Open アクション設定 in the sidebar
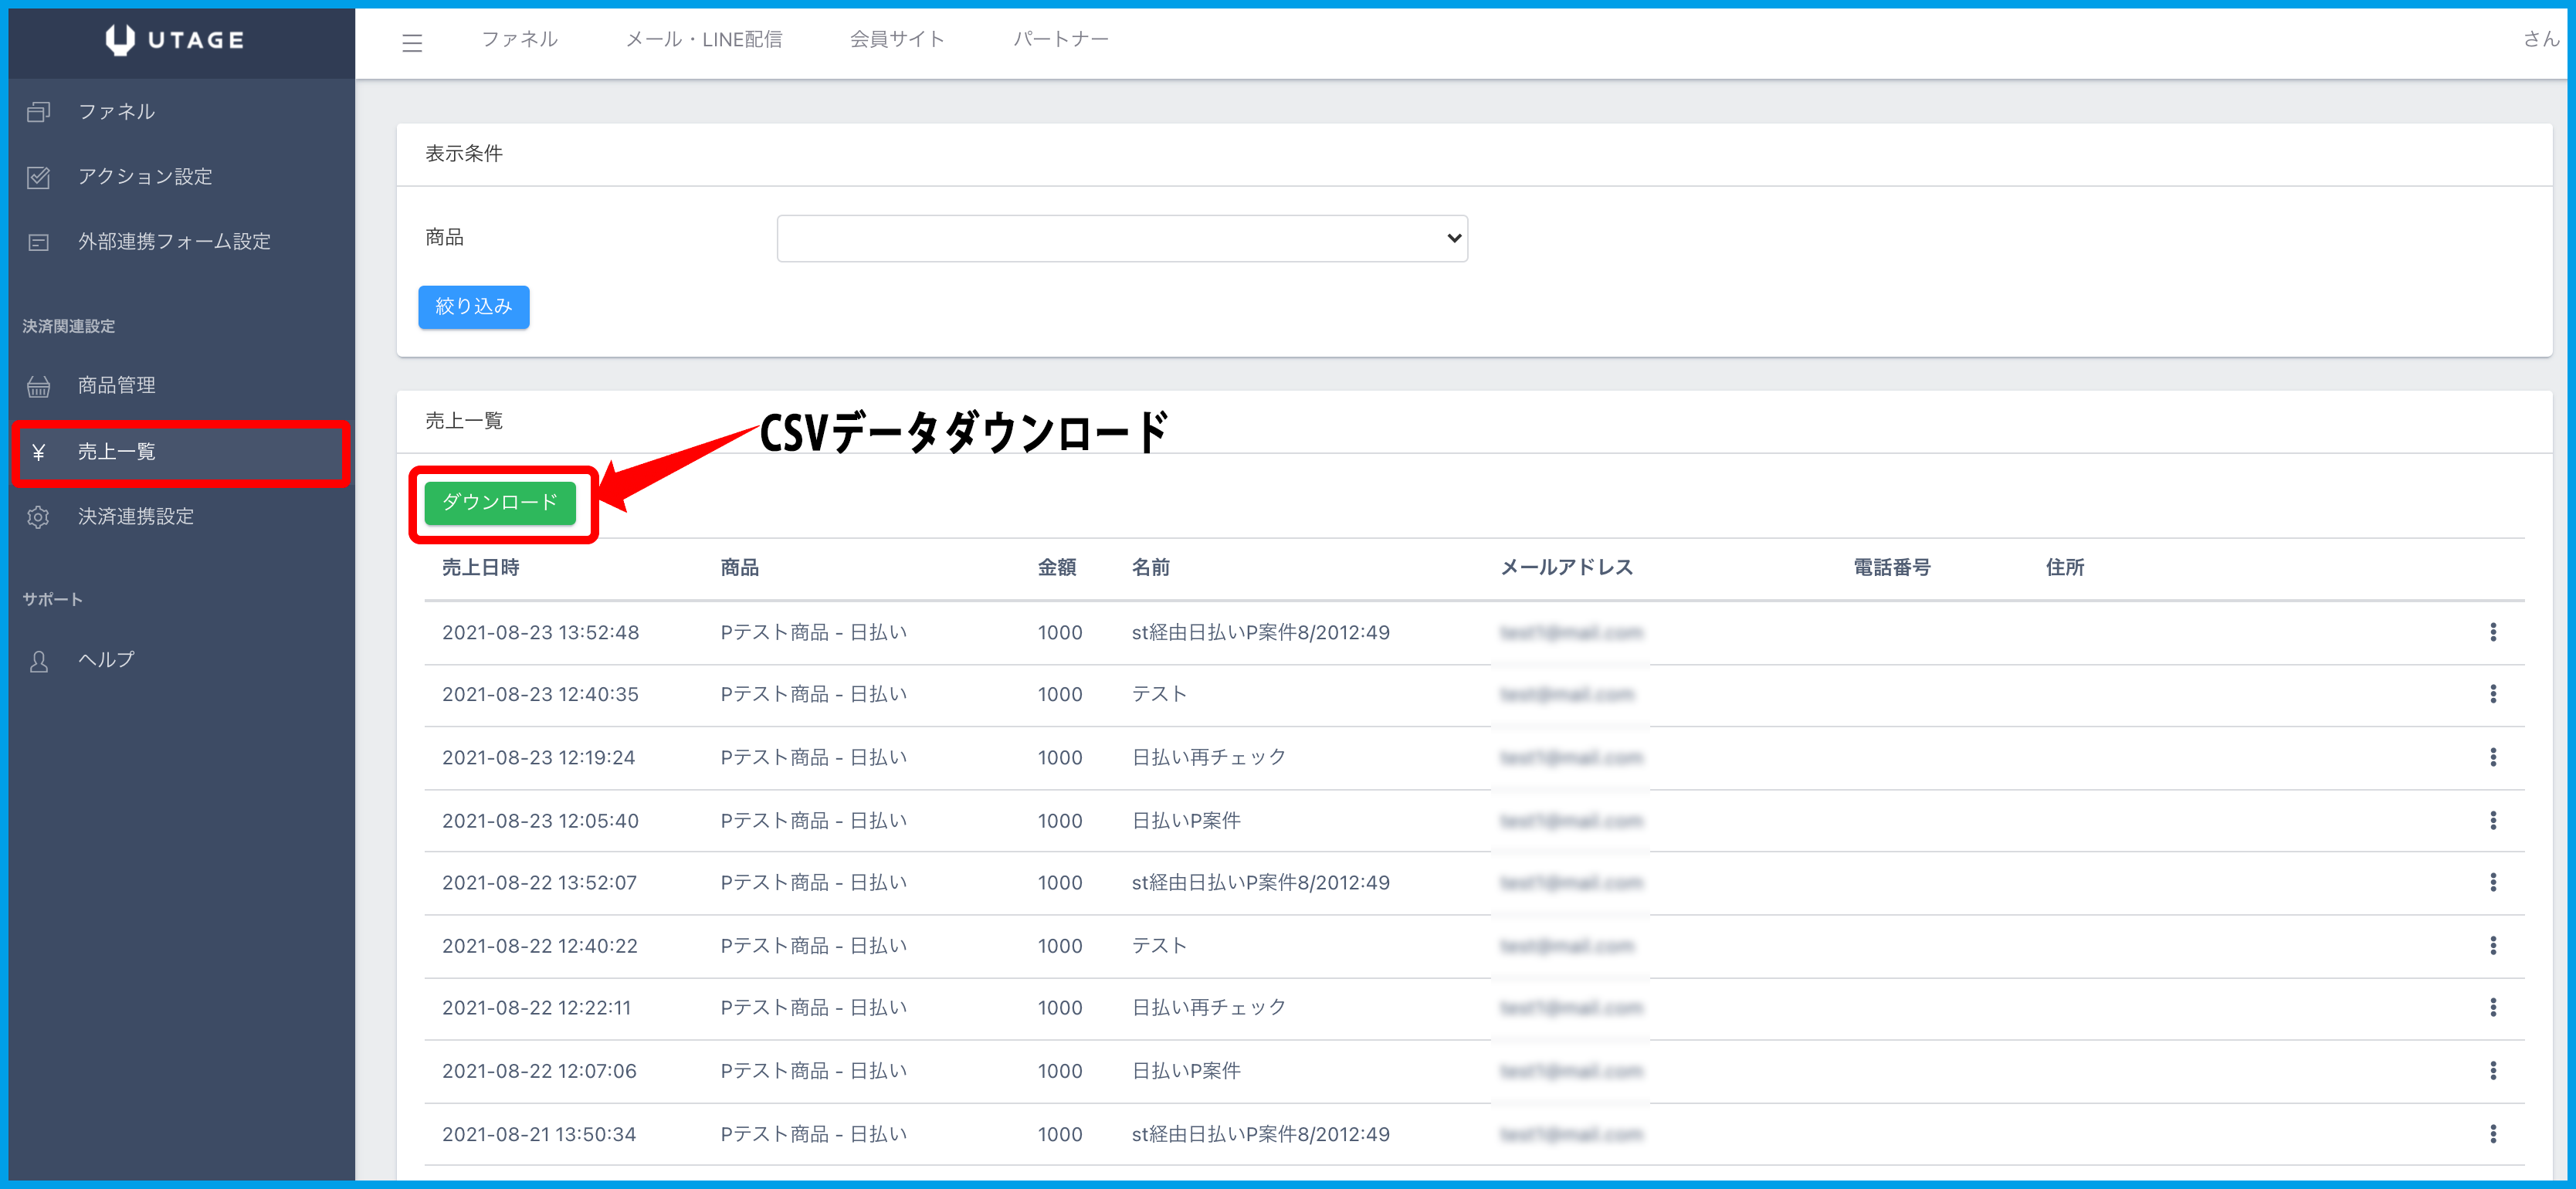 [145, 177]
